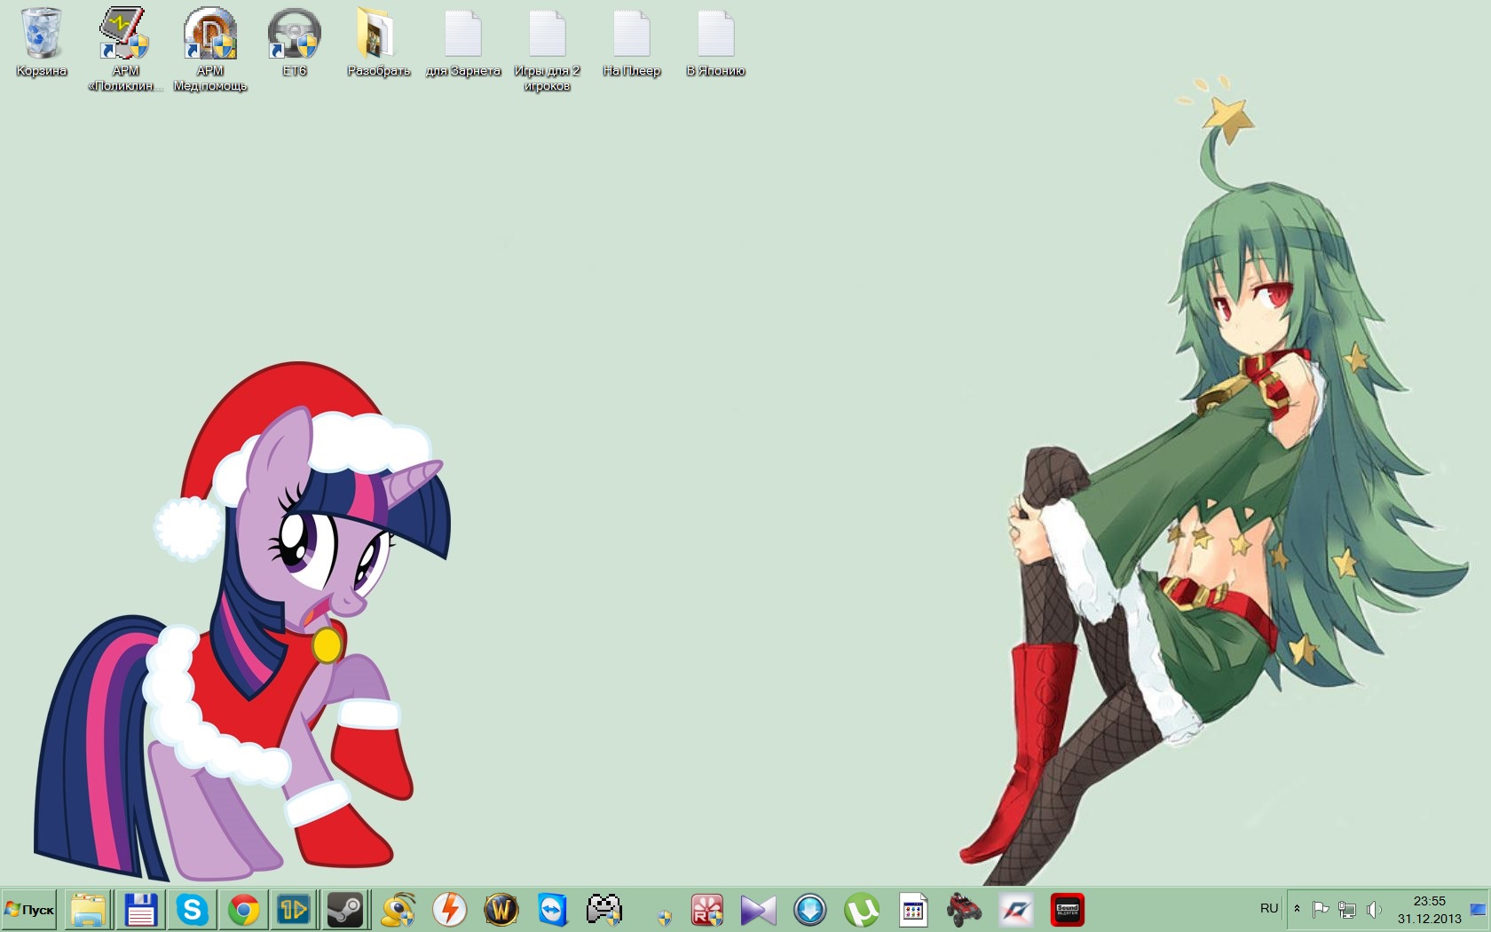The height and width of the screenshot is (932, 1491).
Task: Click the red flower R taskbar icon
Action: coord(707,910)
